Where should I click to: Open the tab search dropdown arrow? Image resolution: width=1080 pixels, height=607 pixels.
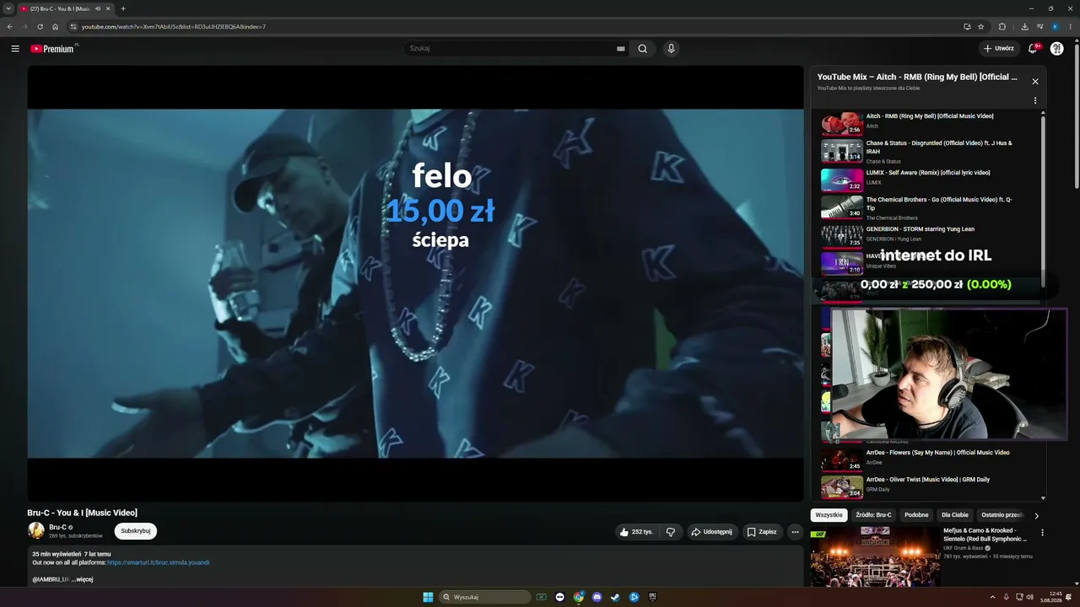click(8, 8)
